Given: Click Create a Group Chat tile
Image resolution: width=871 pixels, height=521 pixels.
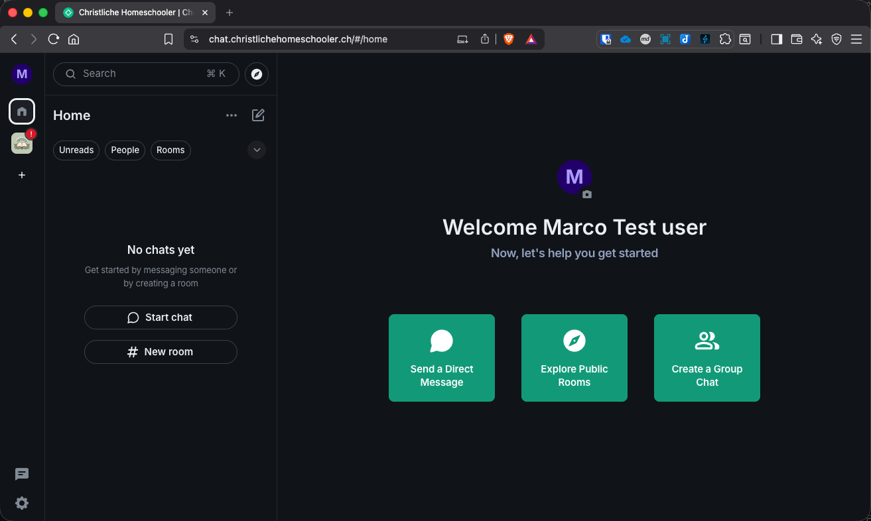Looking at the screenshot, I should pos(707,358).
